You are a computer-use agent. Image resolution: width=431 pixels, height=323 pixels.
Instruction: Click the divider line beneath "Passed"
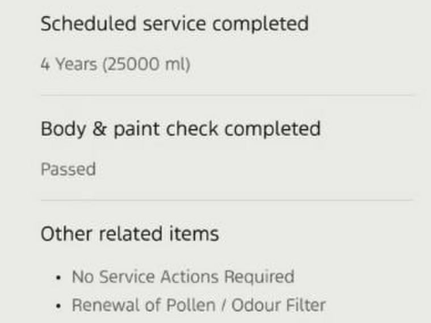(227, 200)
